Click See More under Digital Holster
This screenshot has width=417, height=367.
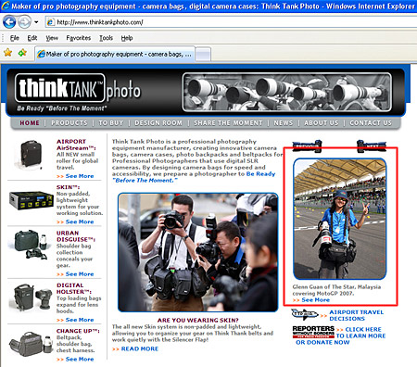click(x=80, y=320)
